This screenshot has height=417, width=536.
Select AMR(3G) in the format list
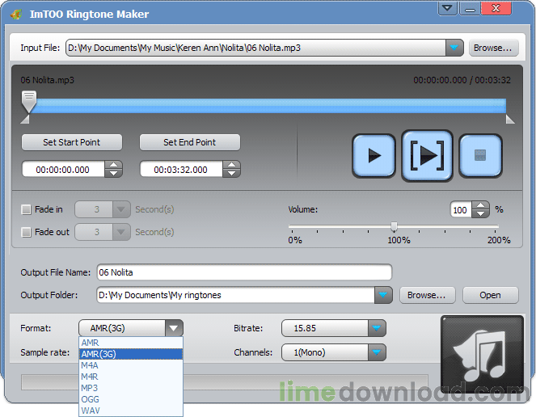click(131, 354)
